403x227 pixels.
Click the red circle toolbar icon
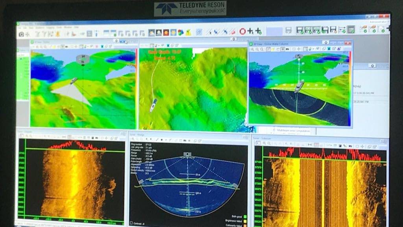(242, 32)
